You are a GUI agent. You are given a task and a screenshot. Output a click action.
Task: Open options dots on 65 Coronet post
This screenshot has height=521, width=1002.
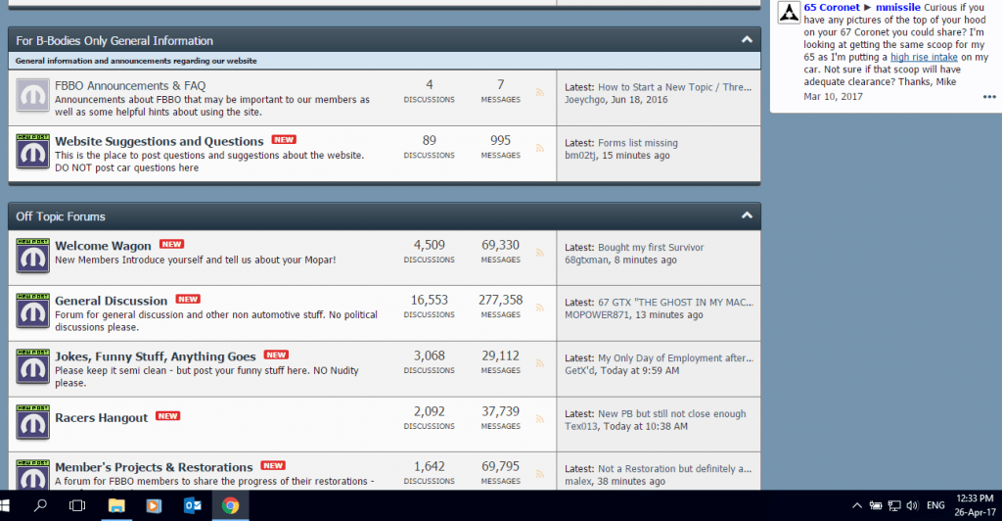[x=989, y=97]
